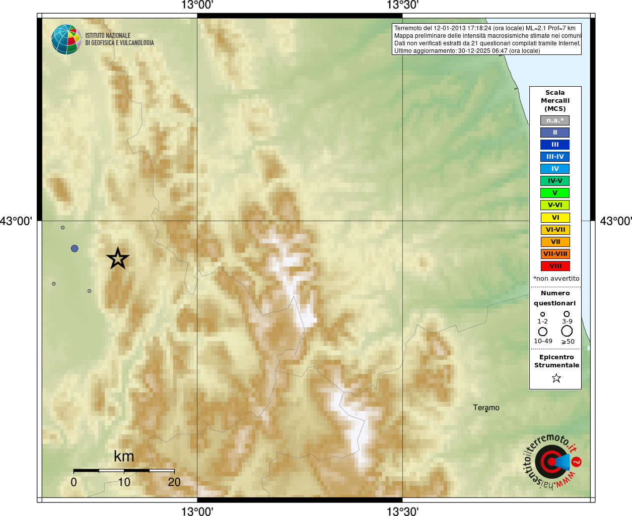
Task: Click the legend 3-9 questionnaires circle
Action: pyautogui.click(x=567, y=314)
